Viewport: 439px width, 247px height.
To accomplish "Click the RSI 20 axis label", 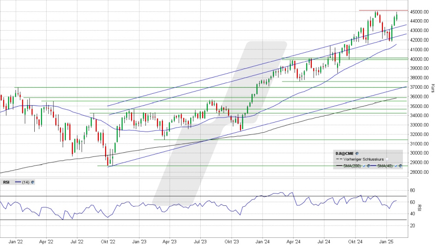I will (412, 226).
